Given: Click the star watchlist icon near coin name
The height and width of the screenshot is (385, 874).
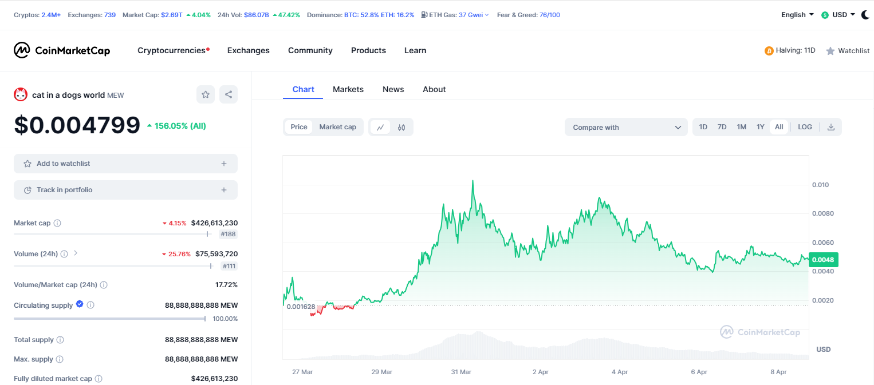Looking at the screenshot, I should point(206,94).
